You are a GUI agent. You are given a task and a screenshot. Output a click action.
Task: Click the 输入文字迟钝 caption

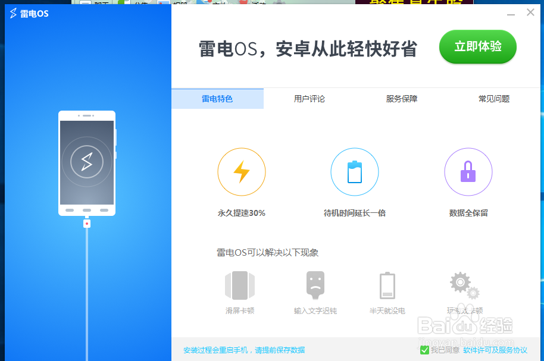tap(315, 310)
